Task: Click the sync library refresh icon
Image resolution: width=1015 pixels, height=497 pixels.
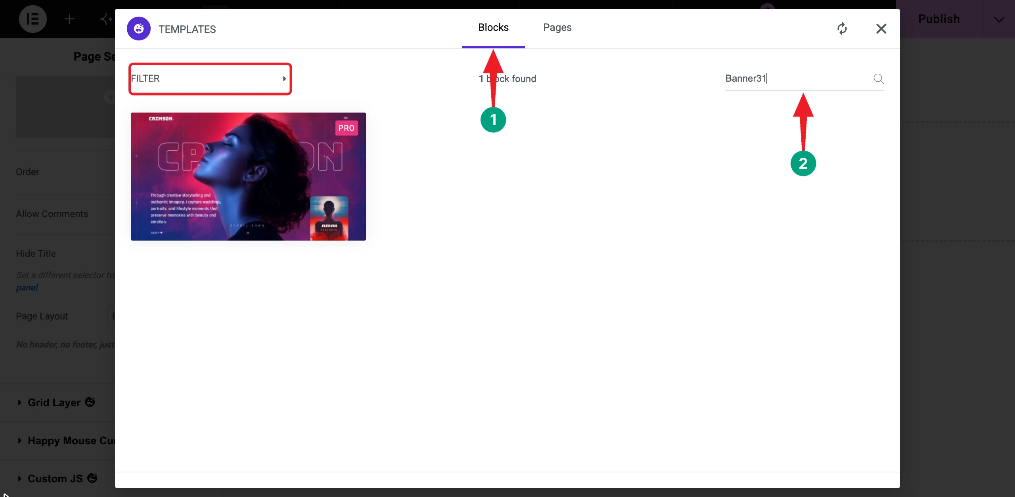Action: pos(842,29)
